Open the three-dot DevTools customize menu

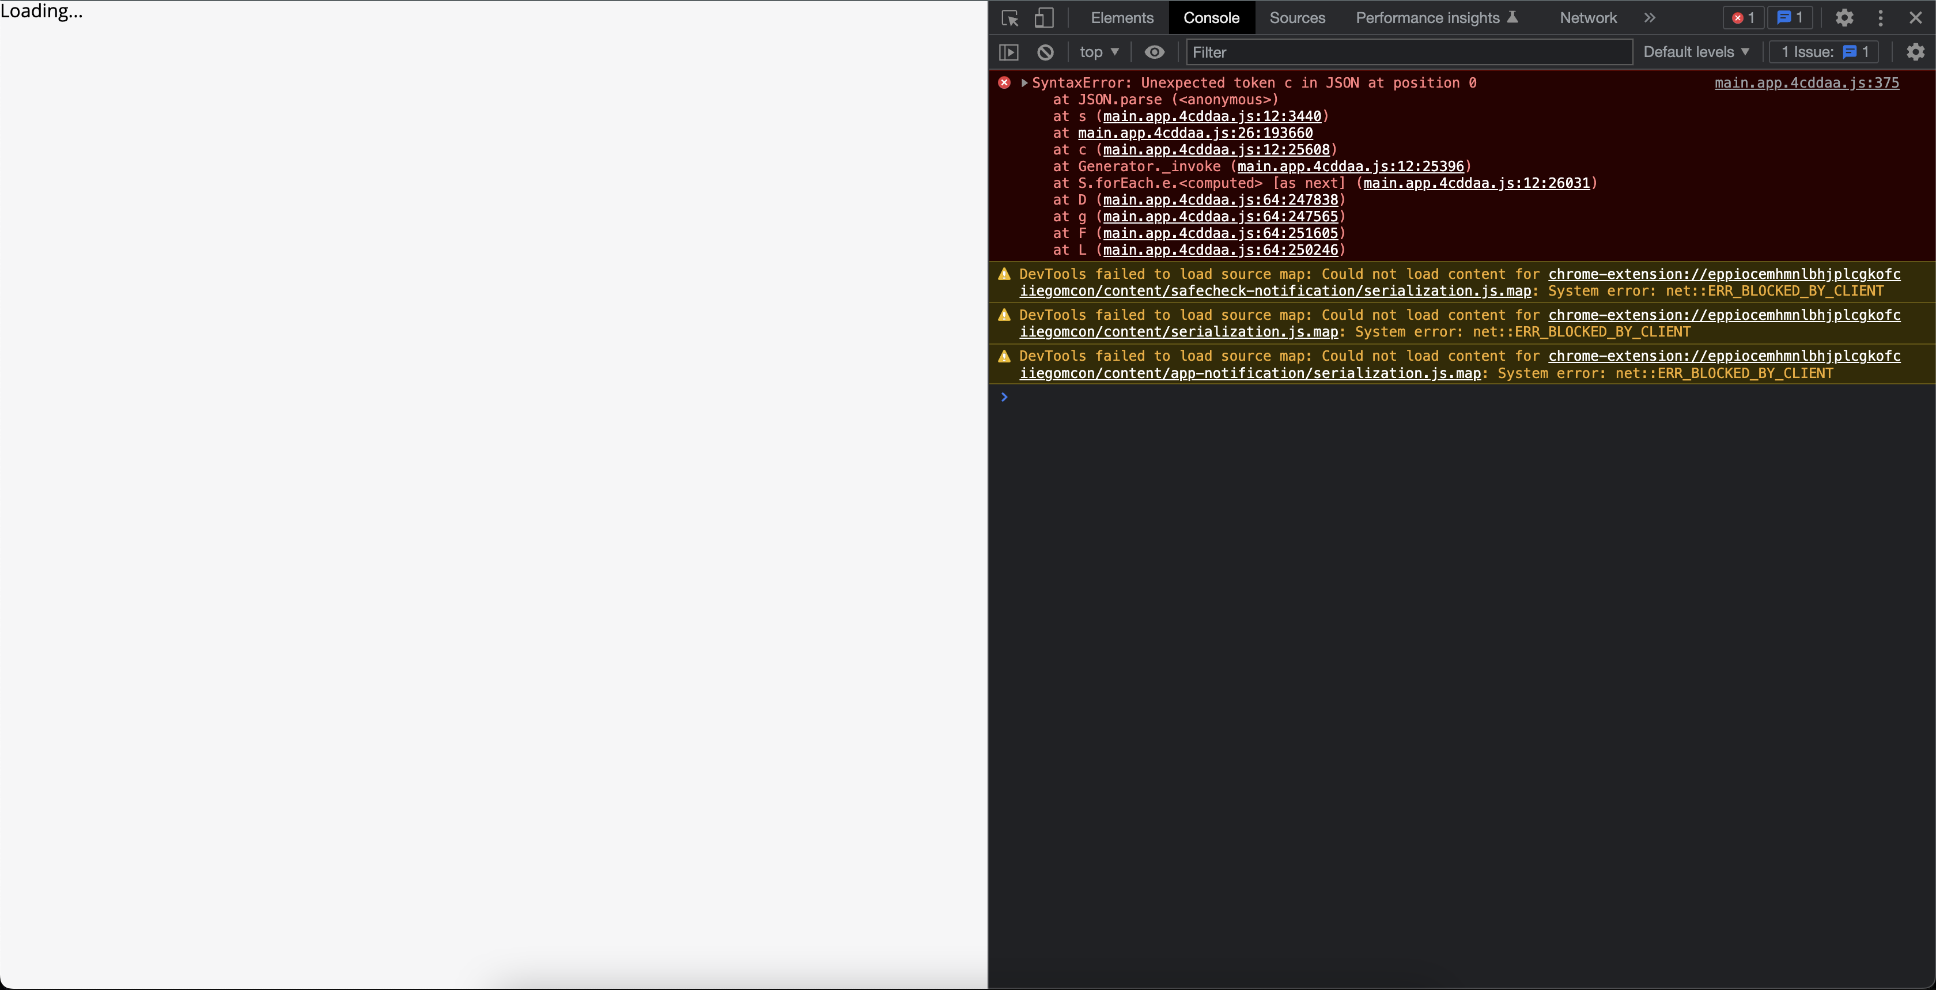point(1880,17)
